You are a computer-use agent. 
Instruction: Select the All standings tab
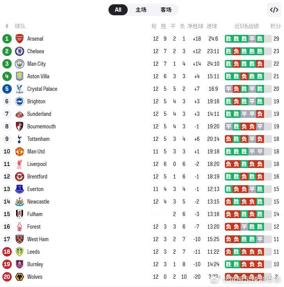pyautogui.click(x=118, y=10)
